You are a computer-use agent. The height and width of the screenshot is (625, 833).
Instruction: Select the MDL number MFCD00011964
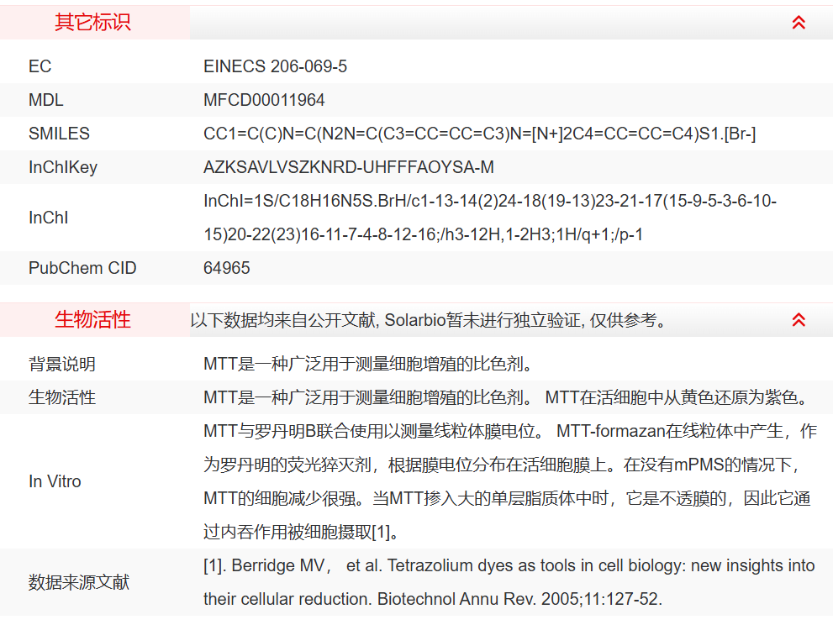point(264,100)
